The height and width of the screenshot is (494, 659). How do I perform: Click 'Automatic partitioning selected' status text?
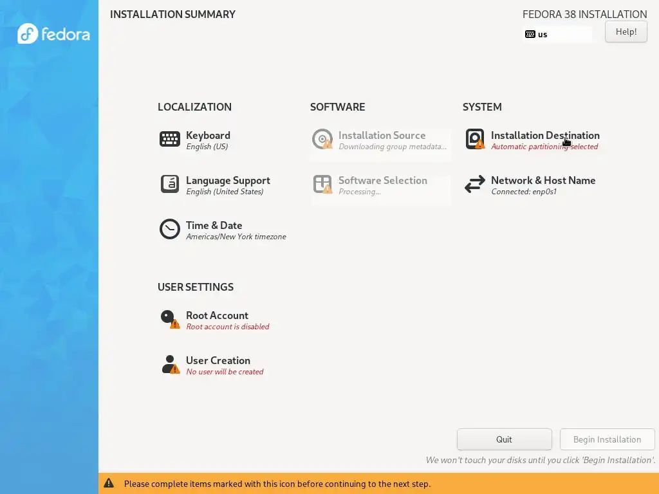tap(544, 147)
